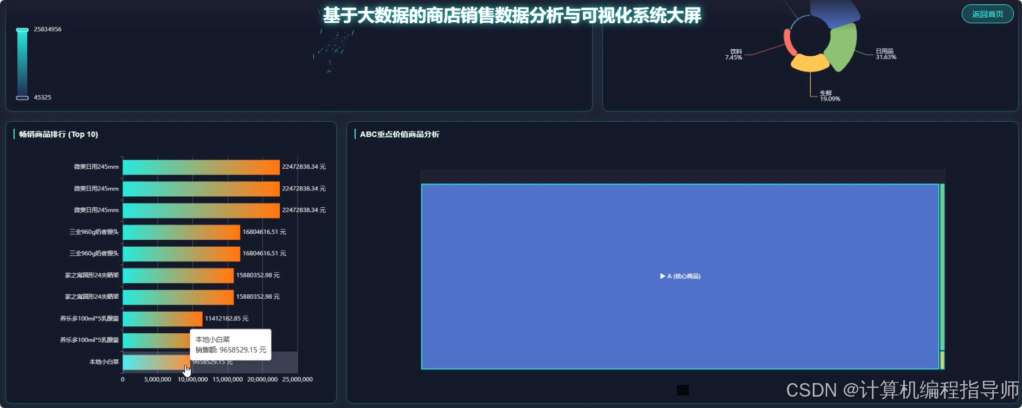1022x408 pixels.
Task: Select the red 饮料 donut segment
Action: [788, 42]
